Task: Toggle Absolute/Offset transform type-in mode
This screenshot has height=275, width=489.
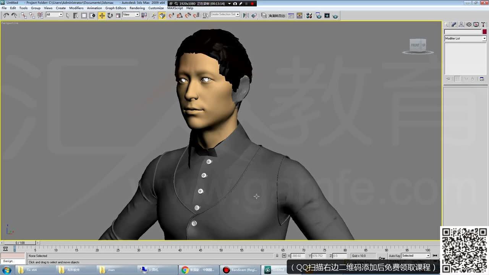Action: click(x=284, y=256)
